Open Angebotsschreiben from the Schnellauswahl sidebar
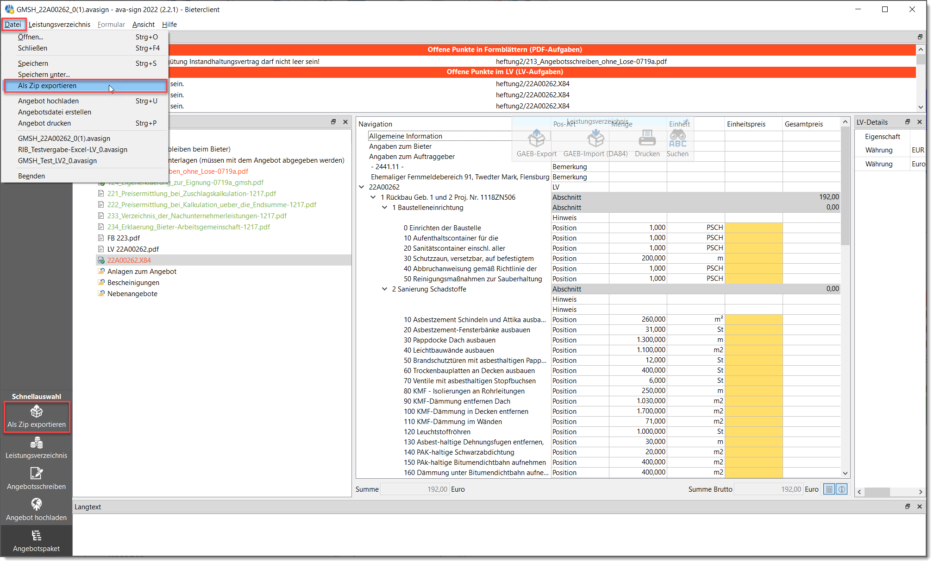 click(37, 479)
